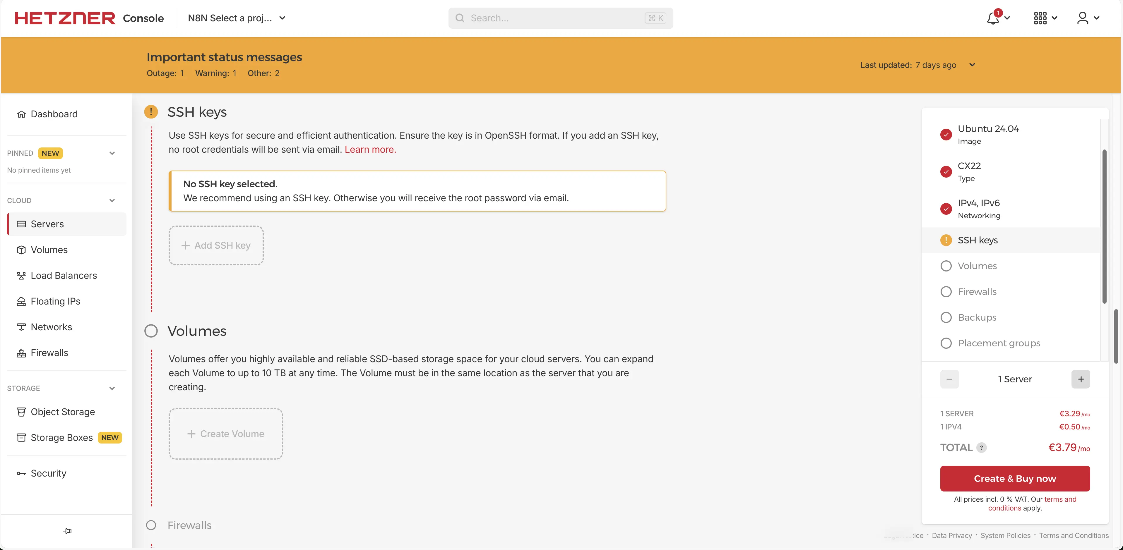The width and height of the screenshot is (1123, 550).
Task: Expand the status messages banner chevron
Action: [972, 65]
